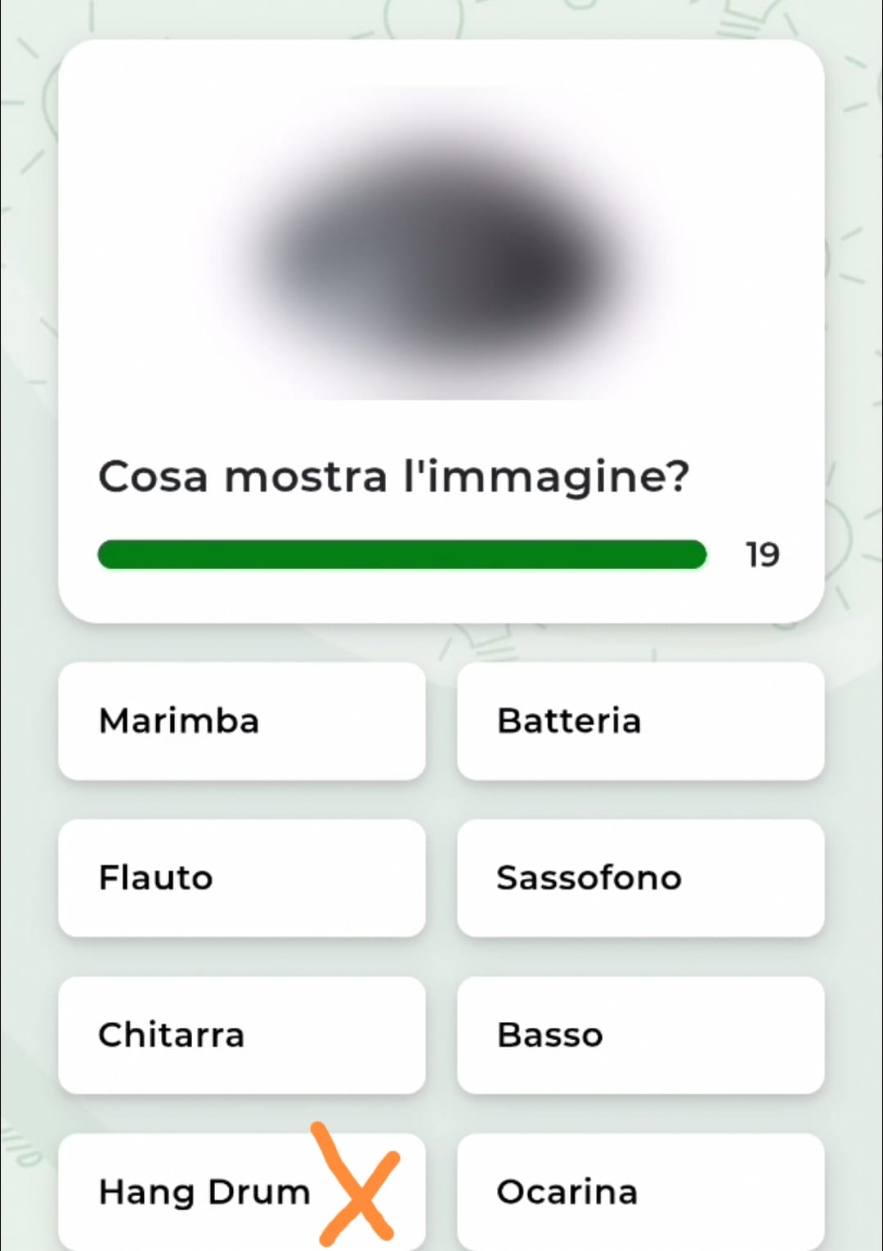The width and height of the screenshot is (883, 1251).
Task: Click the word "Cosa" at the question start
Action: click(x=153, y=477)
